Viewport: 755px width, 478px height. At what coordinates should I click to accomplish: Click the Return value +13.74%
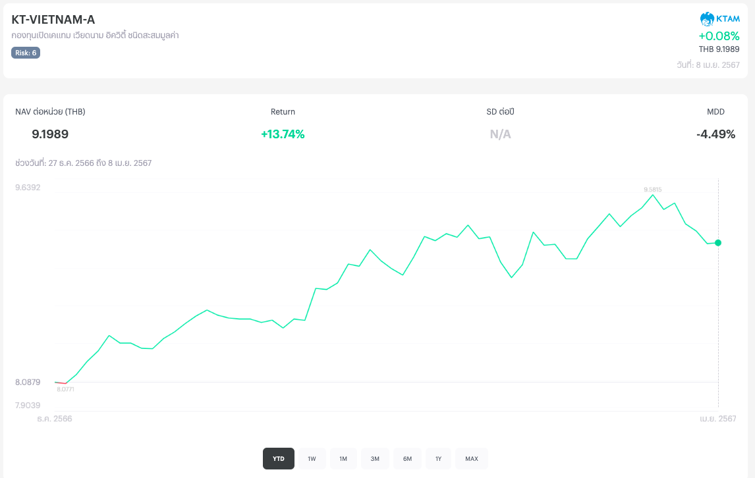pos(283,134)
